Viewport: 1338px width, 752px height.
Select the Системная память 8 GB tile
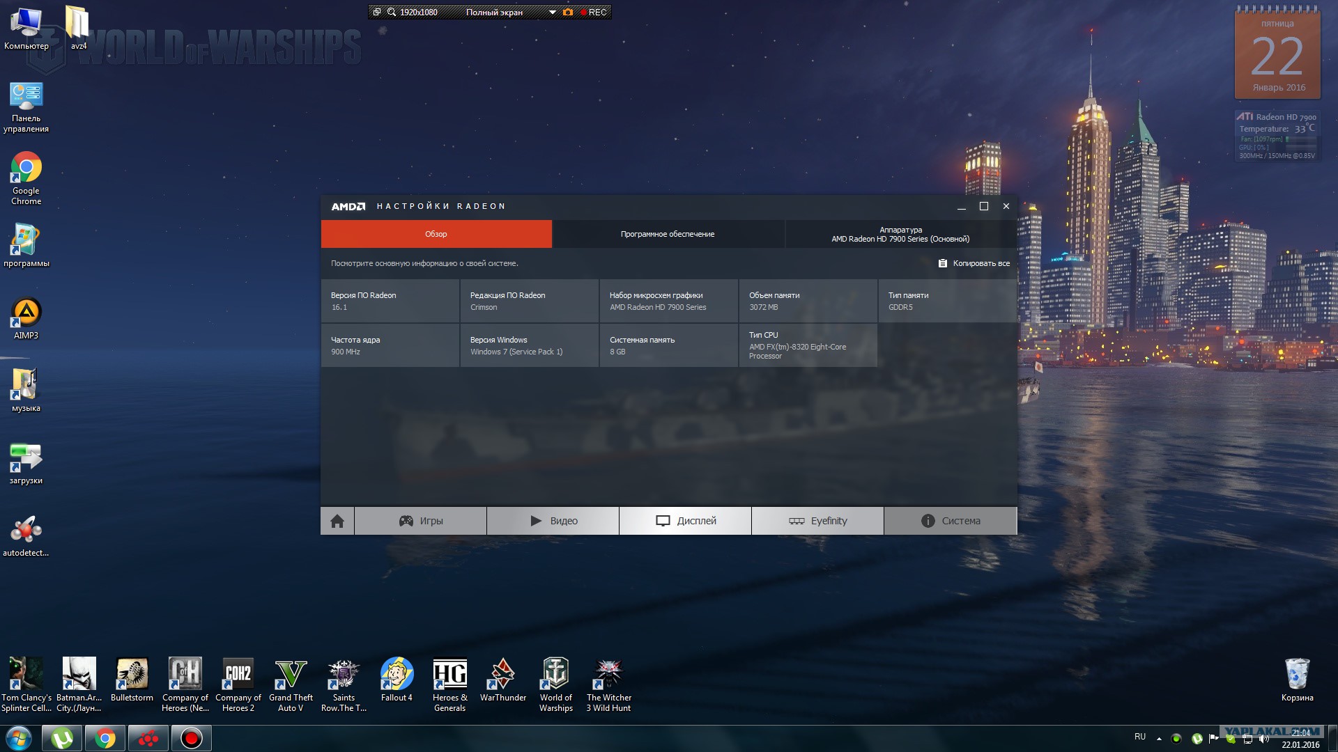coord(669,345)
